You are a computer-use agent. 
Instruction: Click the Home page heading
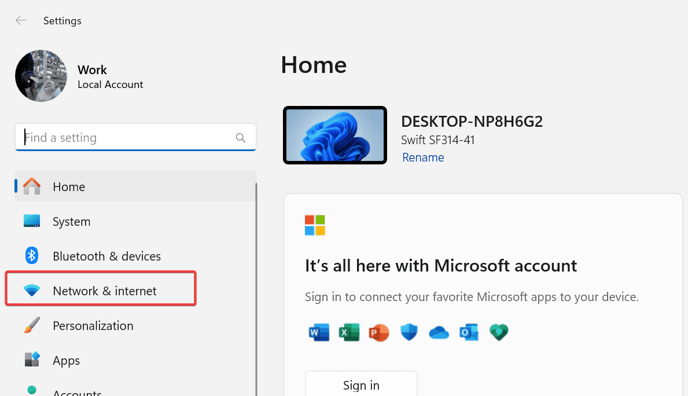[314, 65]
